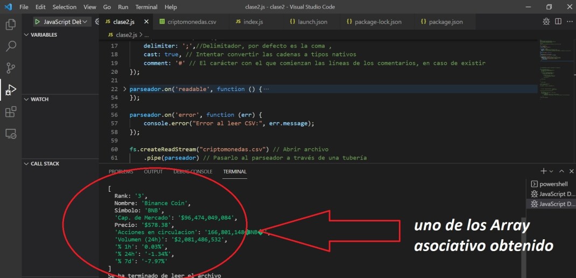Screen dimensions: 576x278
Task: Click the .pipe(parseador) code line
Action: 255,158
